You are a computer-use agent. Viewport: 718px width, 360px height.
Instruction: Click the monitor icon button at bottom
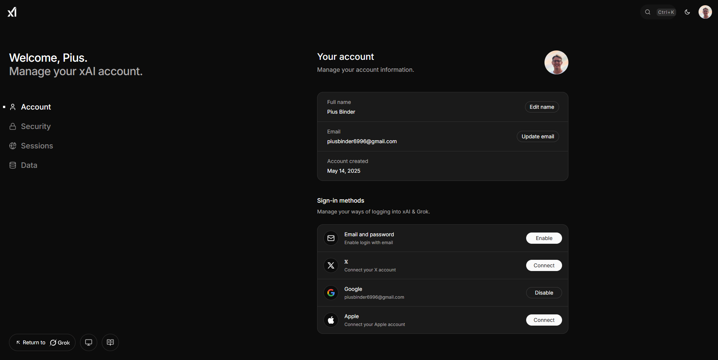point(89,342)
